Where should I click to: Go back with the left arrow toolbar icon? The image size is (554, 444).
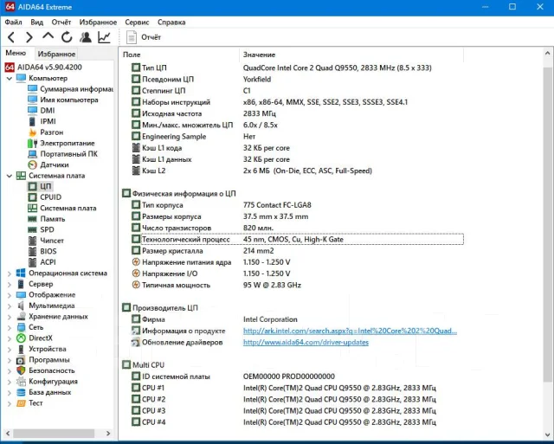pyautogui.click(x=11, y=37)
